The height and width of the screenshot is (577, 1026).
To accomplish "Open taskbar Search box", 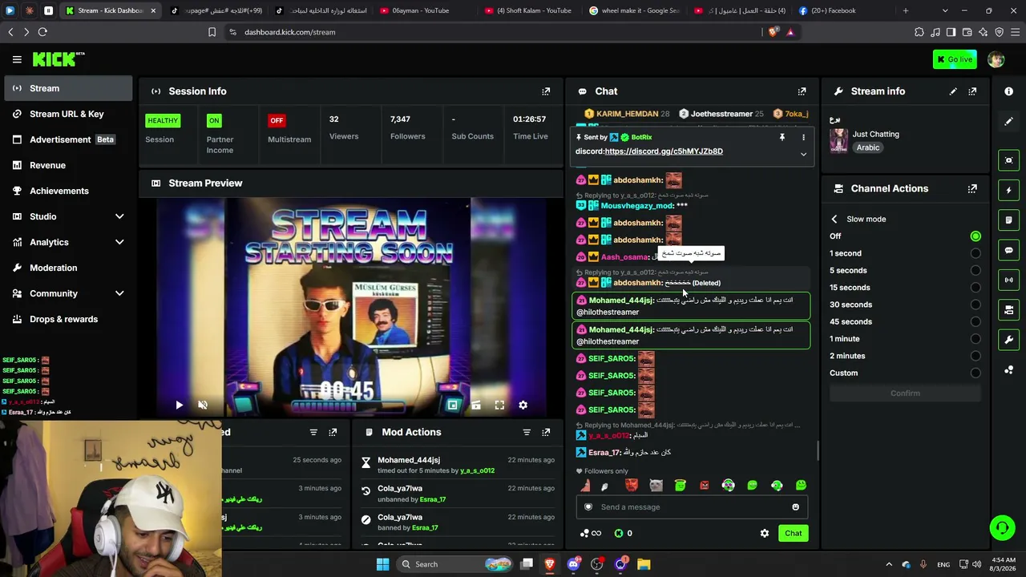I will pyautogui.click(x=454, y=564).
